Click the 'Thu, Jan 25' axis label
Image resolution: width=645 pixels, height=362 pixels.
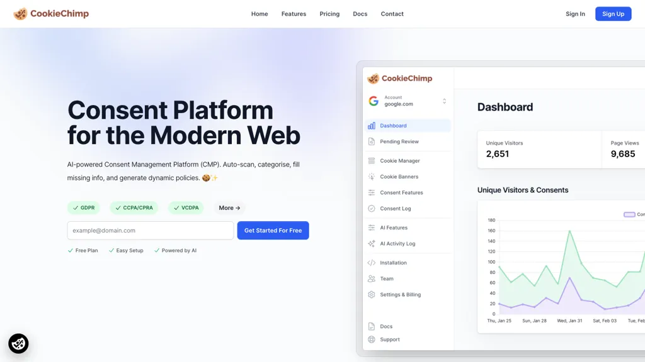[499, 321]
